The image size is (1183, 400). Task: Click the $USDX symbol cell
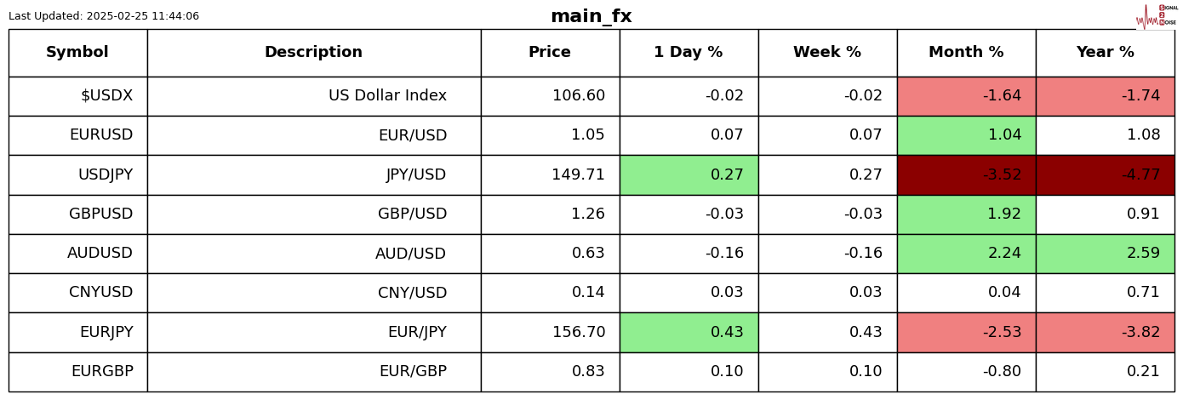tap(106, 96)
